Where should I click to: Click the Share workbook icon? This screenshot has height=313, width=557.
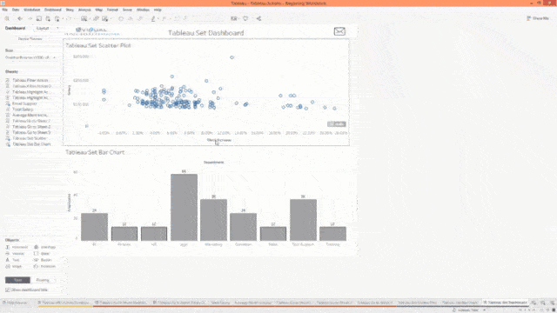(x=258, y=18)
